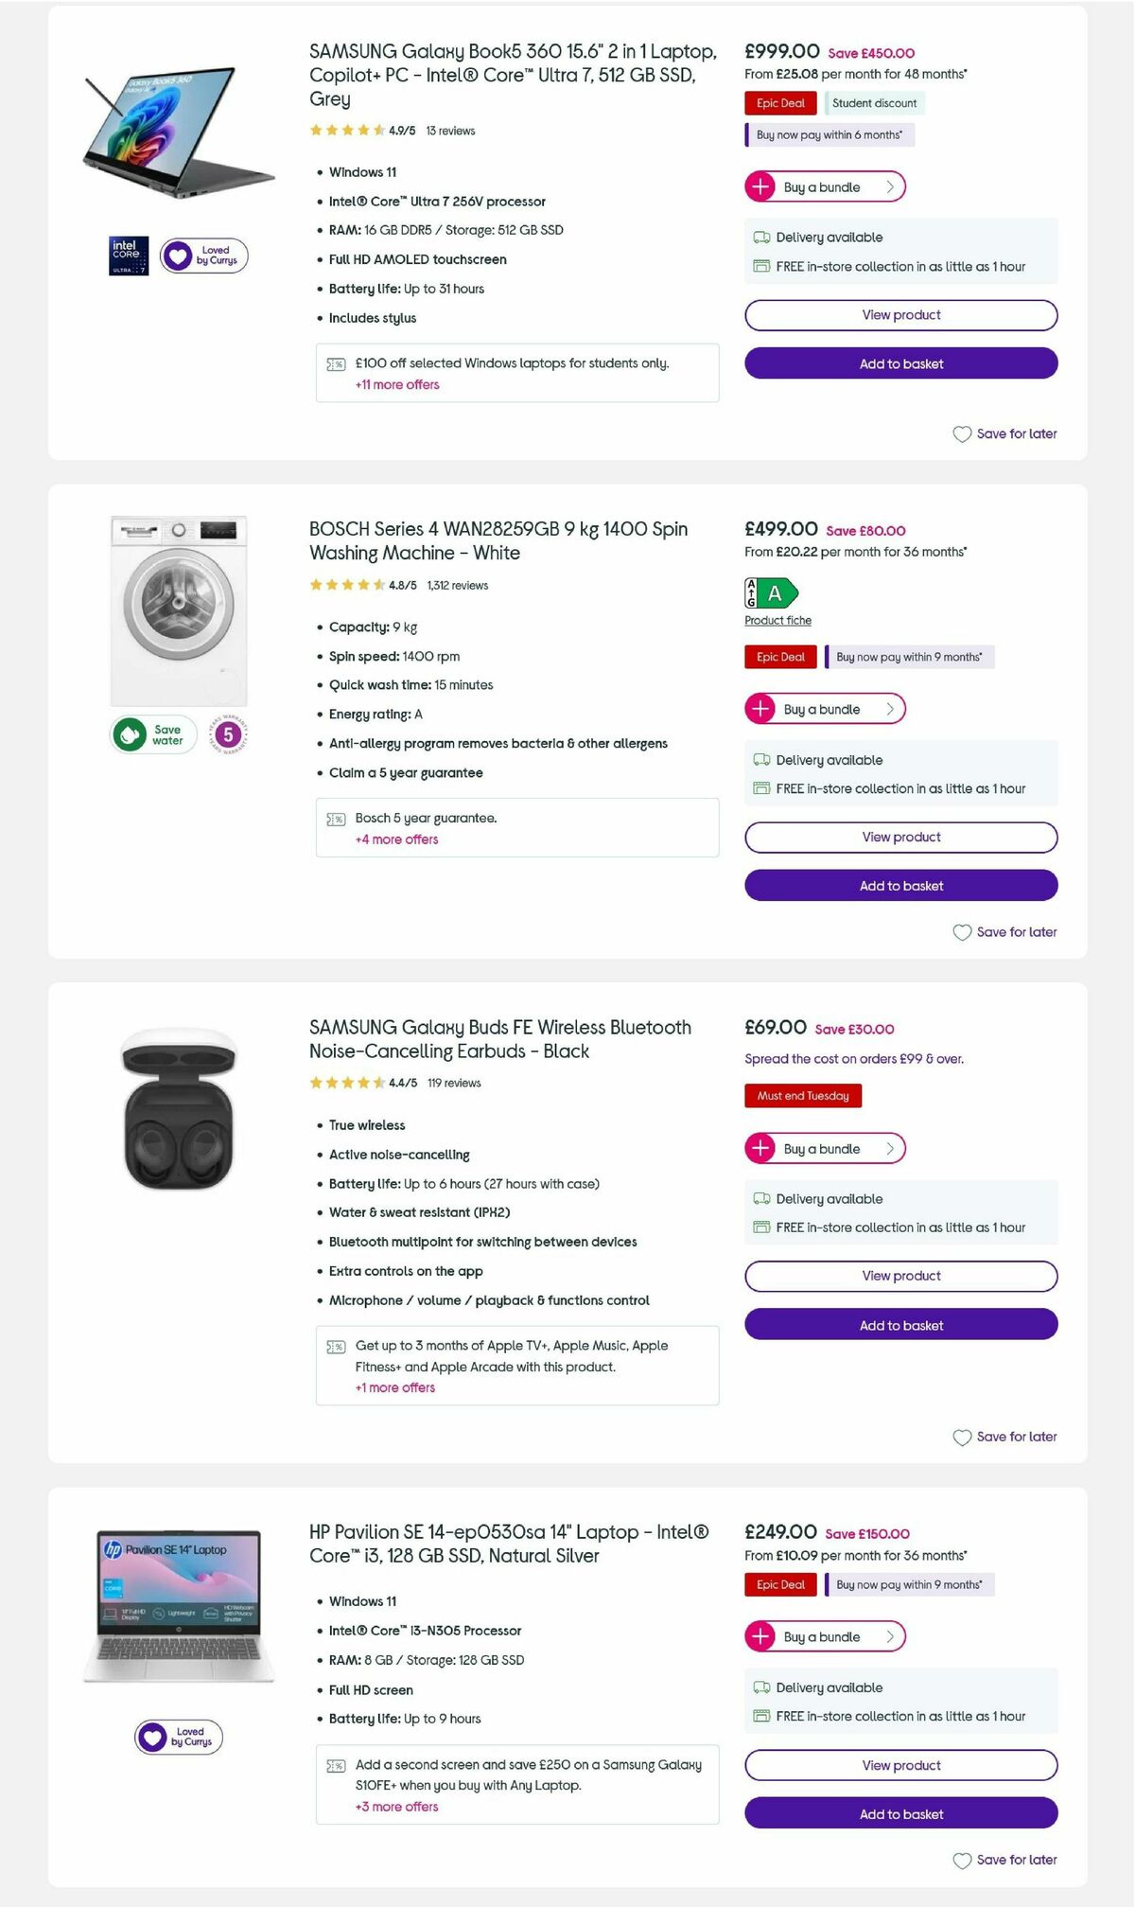The image size is (1135, 1907).
Task: Click the delivery truck icon for Galaxy Buds FE
Action: [x=760, y=1198]
